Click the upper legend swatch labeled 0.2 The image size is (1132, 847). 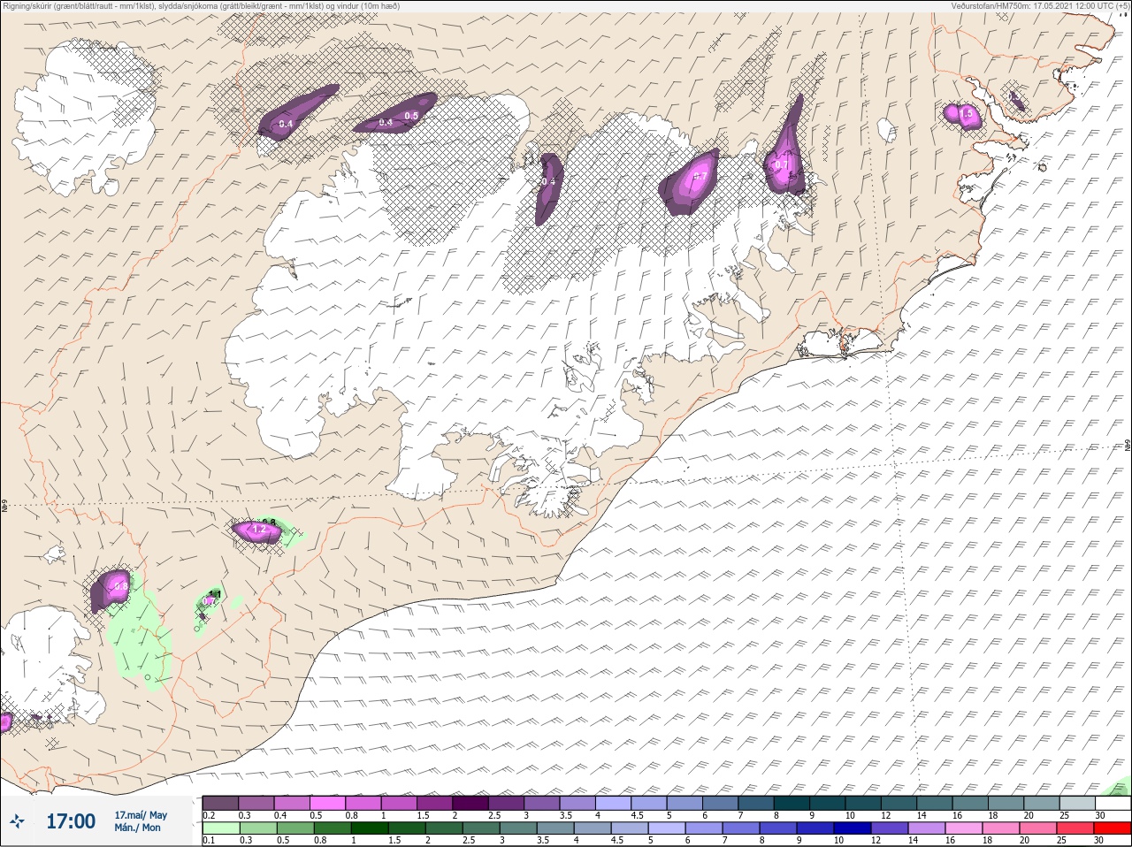pyautogui.click(x=220, y=803)
